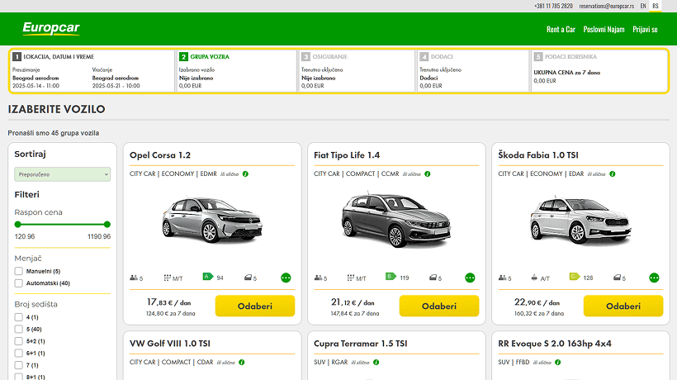Check the 5 (40) seats filter
Screen dimensions: 677x380
pos(18,329)
